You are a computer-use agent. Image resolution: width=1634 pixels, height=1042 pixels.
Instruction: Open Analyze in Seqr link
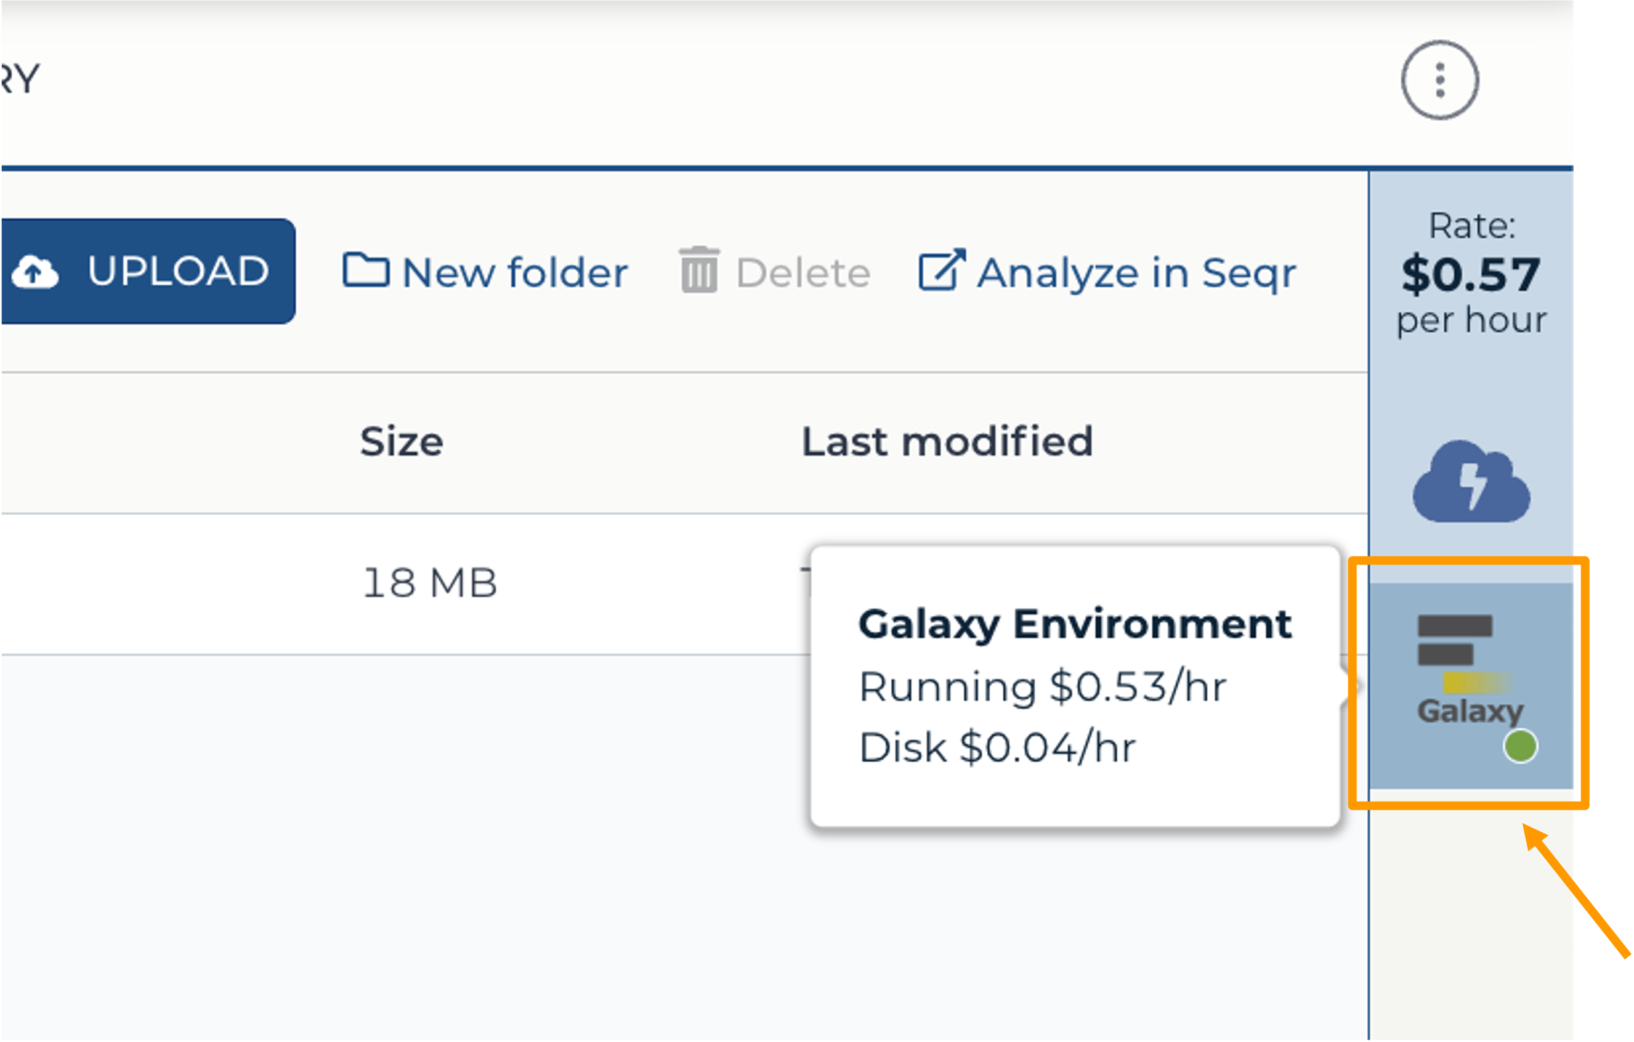(1107, 272)
